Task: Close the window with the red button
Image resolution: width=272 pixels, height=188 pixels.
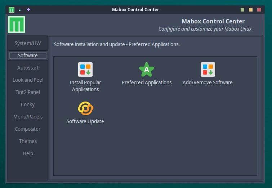Action: coord(259,10)
